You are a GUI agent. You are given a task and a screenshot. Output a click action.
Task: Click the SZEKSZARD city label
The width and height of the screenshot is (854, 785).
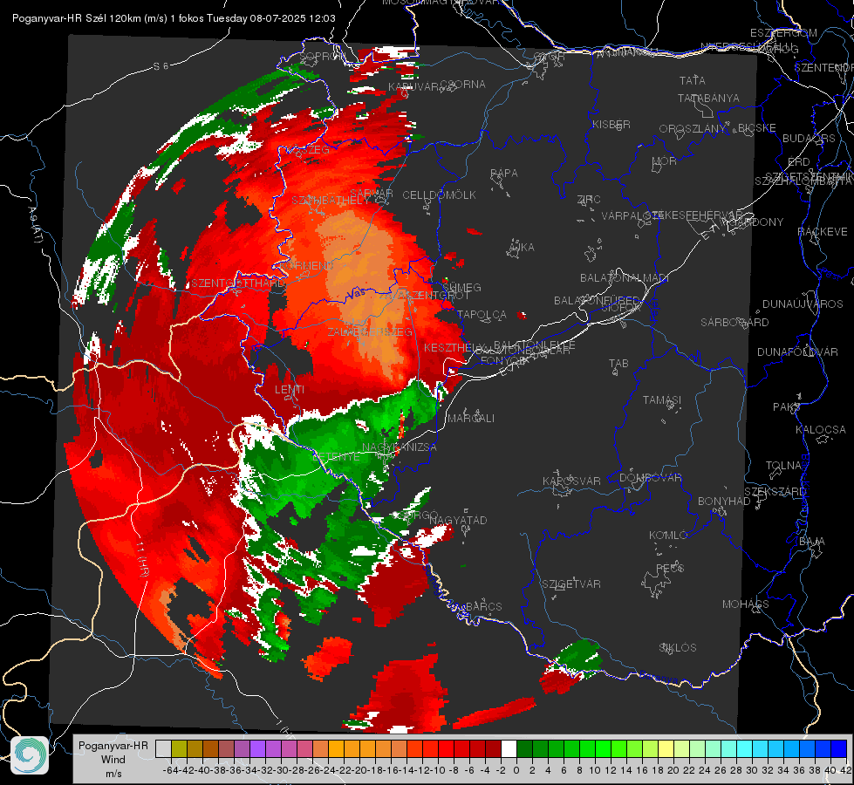[775, 491]
